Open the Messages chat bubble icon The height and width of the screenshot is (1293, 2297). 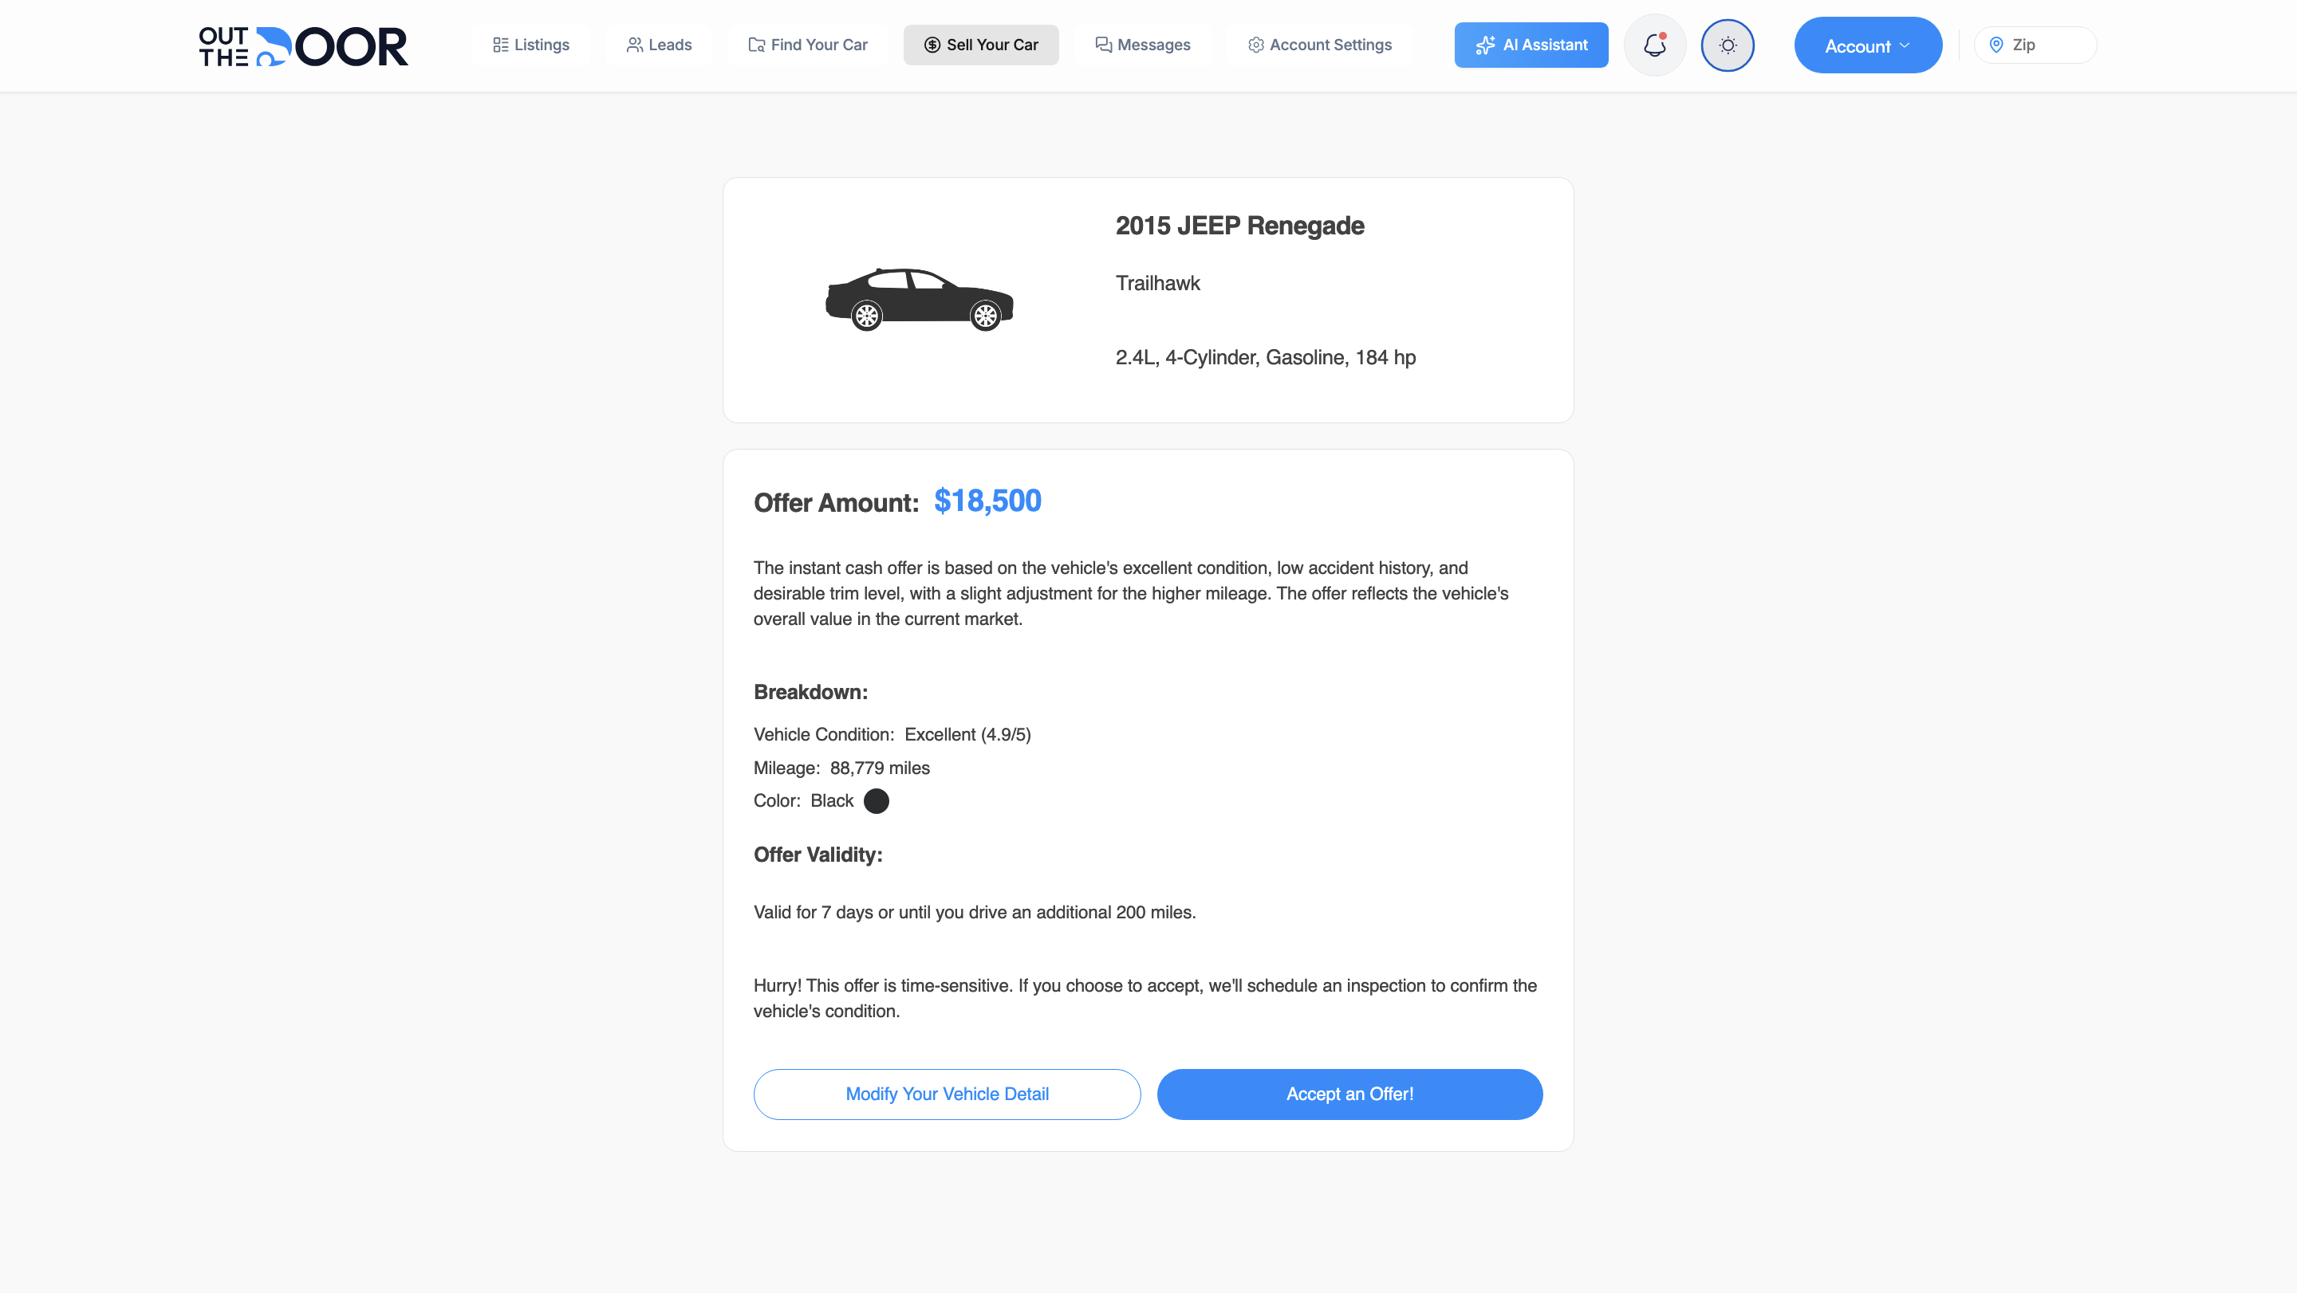(1102, 45)
